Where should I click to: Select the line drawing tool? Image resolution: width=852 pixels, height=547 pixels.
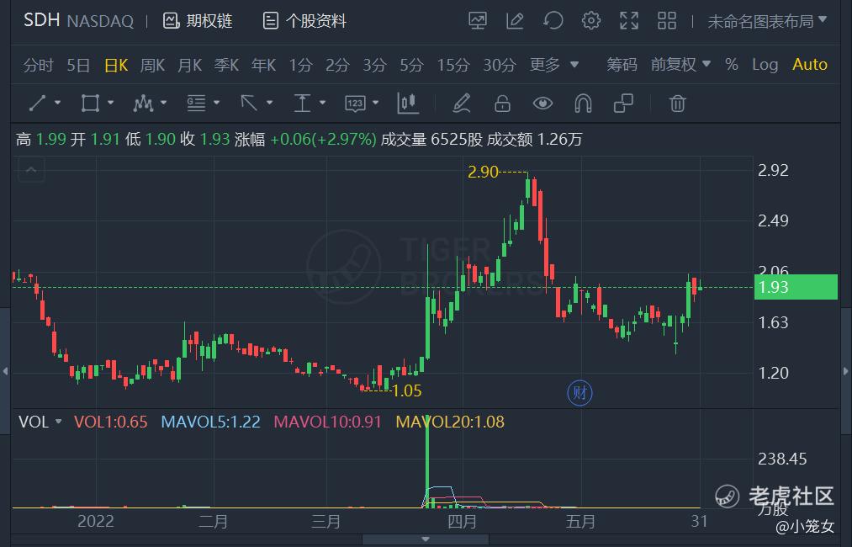click(x=37, y=103)
